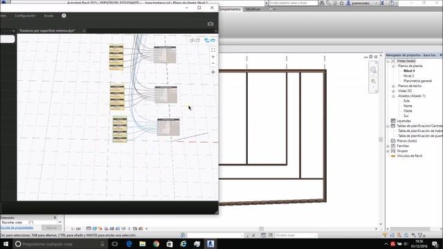This screenshot has width=443, height=249.
Task: Open the Dynamo Ayuda menu
Action: (48, 16)
